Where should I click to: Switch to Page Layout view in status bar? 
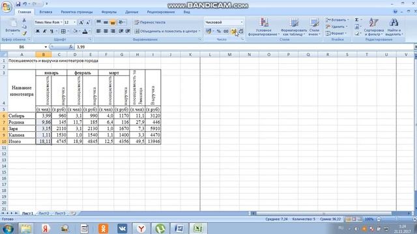(x=354, y=219)
